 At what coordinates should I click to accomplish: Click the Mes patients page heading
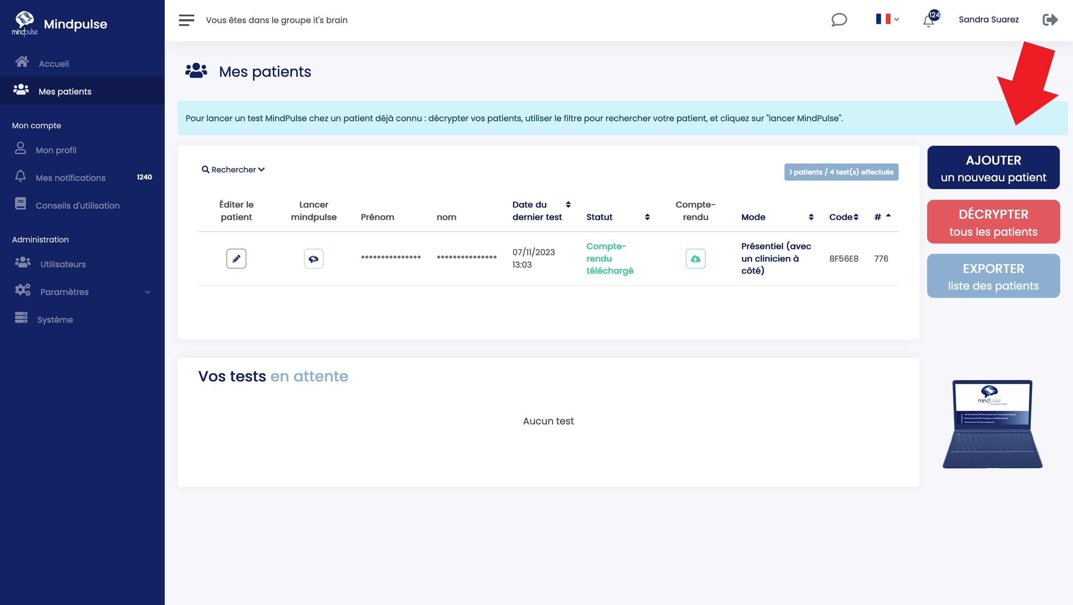(265, 71)
